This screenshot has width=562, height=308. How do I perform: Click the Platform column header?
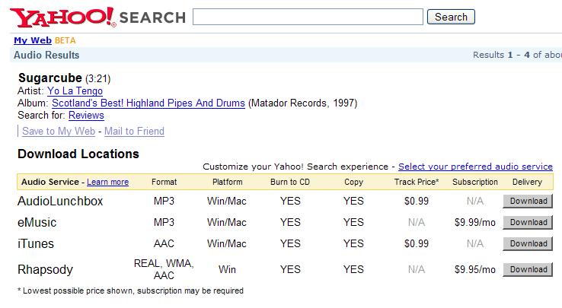click(x=227, y=182)
